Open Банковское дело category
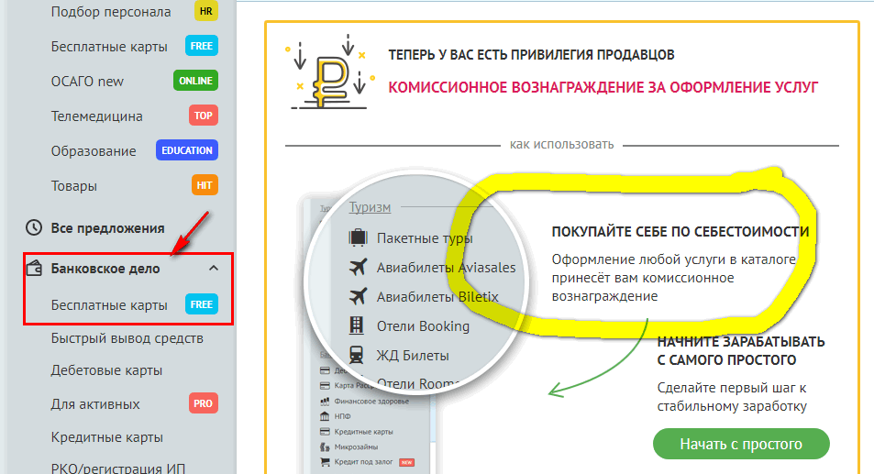 coord(105,269)
